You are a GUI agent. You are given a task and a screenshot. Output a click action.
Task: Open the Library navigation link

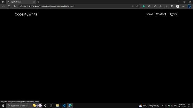[x=172, y=14]
